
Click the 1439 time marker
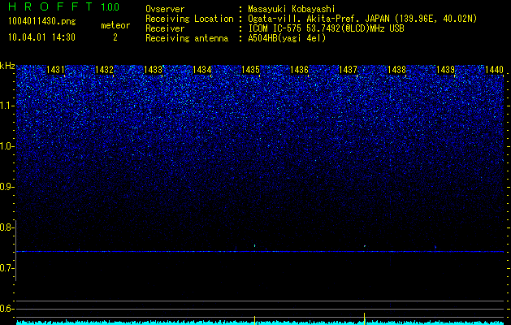click(445, 69)
